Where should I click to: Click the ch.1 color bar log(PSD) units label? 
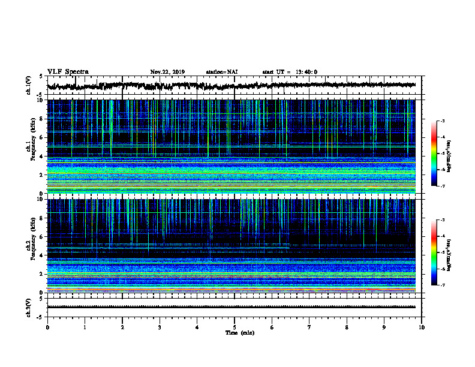449,156
